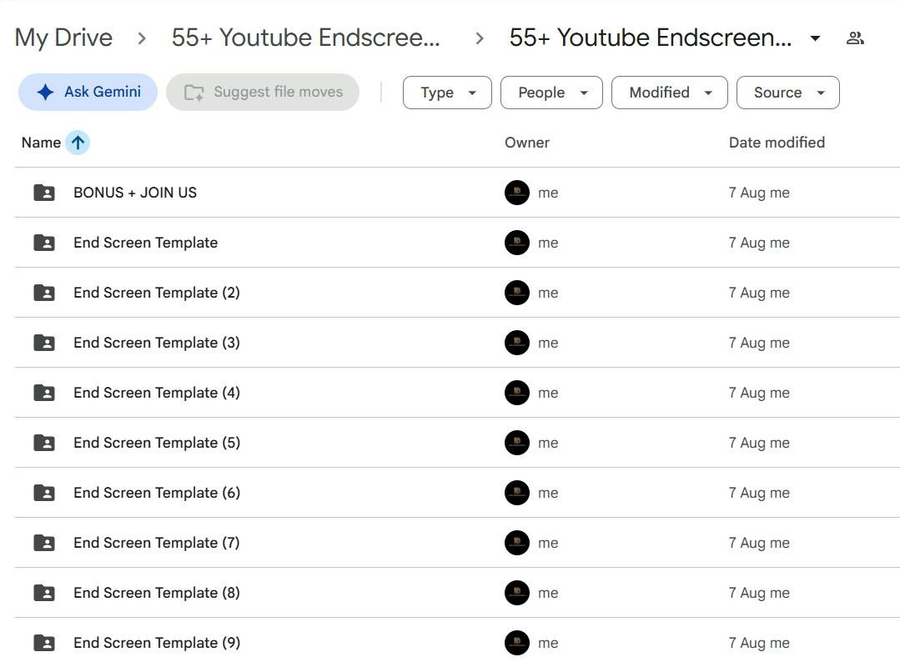Open parent folder 55+ Youtube Endscree... breadcrumb
The height and width of the screenshot is (667, 900).
click(306, 38)
